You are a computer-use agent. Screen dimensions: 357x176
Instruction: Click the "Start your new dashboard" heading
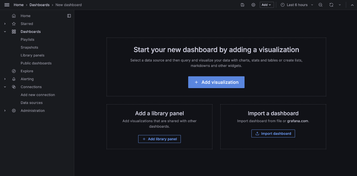[216, 50]
